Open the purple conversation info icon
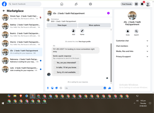154x113 pixels. click(108, 13)
